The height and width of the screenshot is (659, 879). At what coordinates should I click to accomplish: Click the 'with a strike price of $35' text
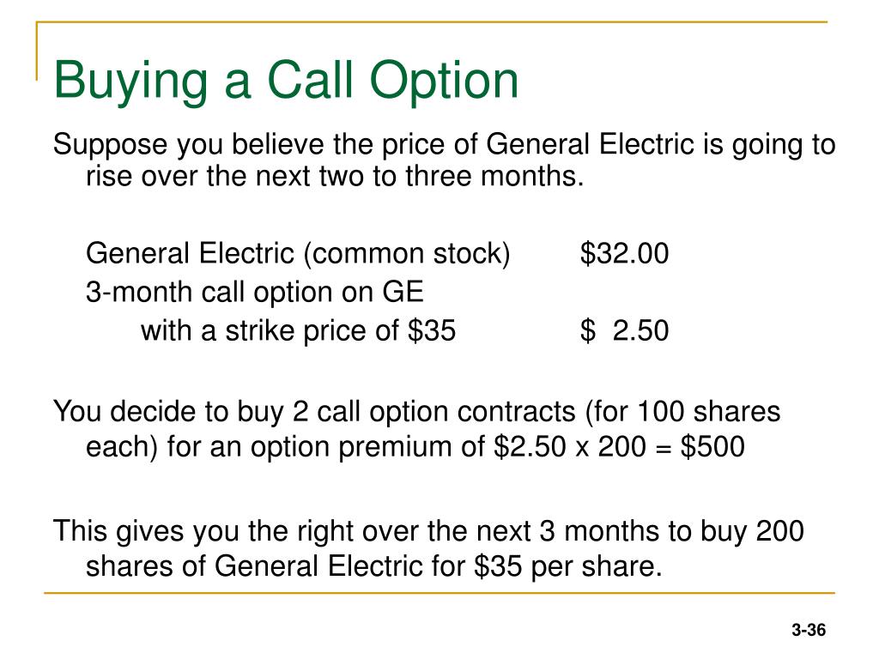(x=298, y=330)
